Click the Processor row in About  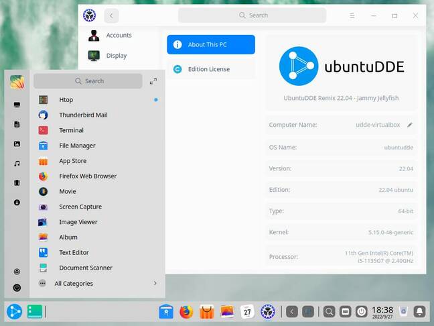pyautogui.click(x=342, y=257)
